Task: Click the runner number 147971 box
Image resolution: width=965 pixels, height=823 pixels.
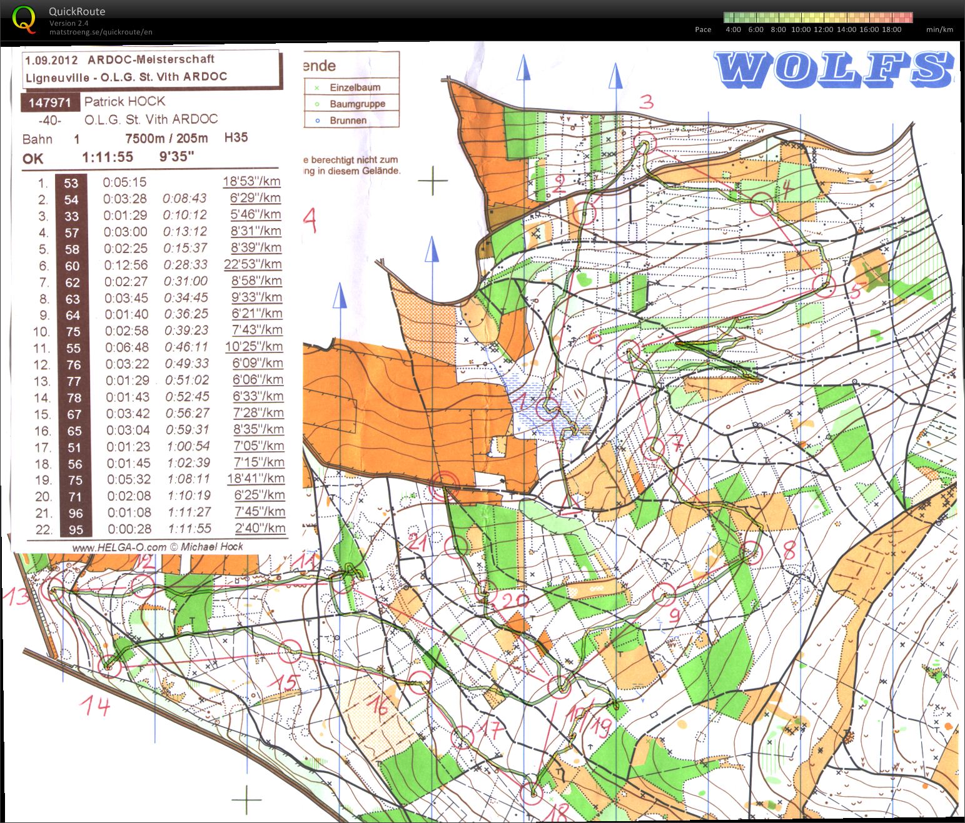Action: 50,102
